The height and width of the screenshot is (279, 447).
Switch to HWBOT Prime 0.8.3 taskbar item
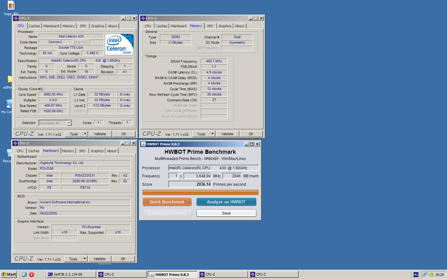click(173, 274)
